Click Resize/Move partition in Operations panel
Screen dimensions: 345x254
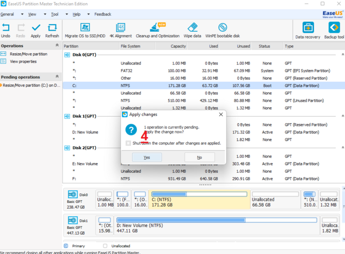29,54
